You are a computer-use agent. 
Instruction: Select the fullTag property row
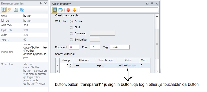click(24, 21)
